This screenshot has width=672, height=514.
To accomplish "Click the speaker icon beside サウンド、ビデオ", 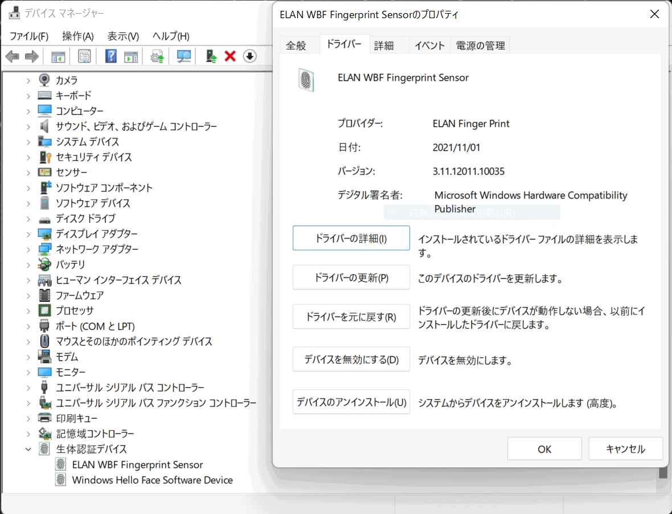I will coord(44,126).
